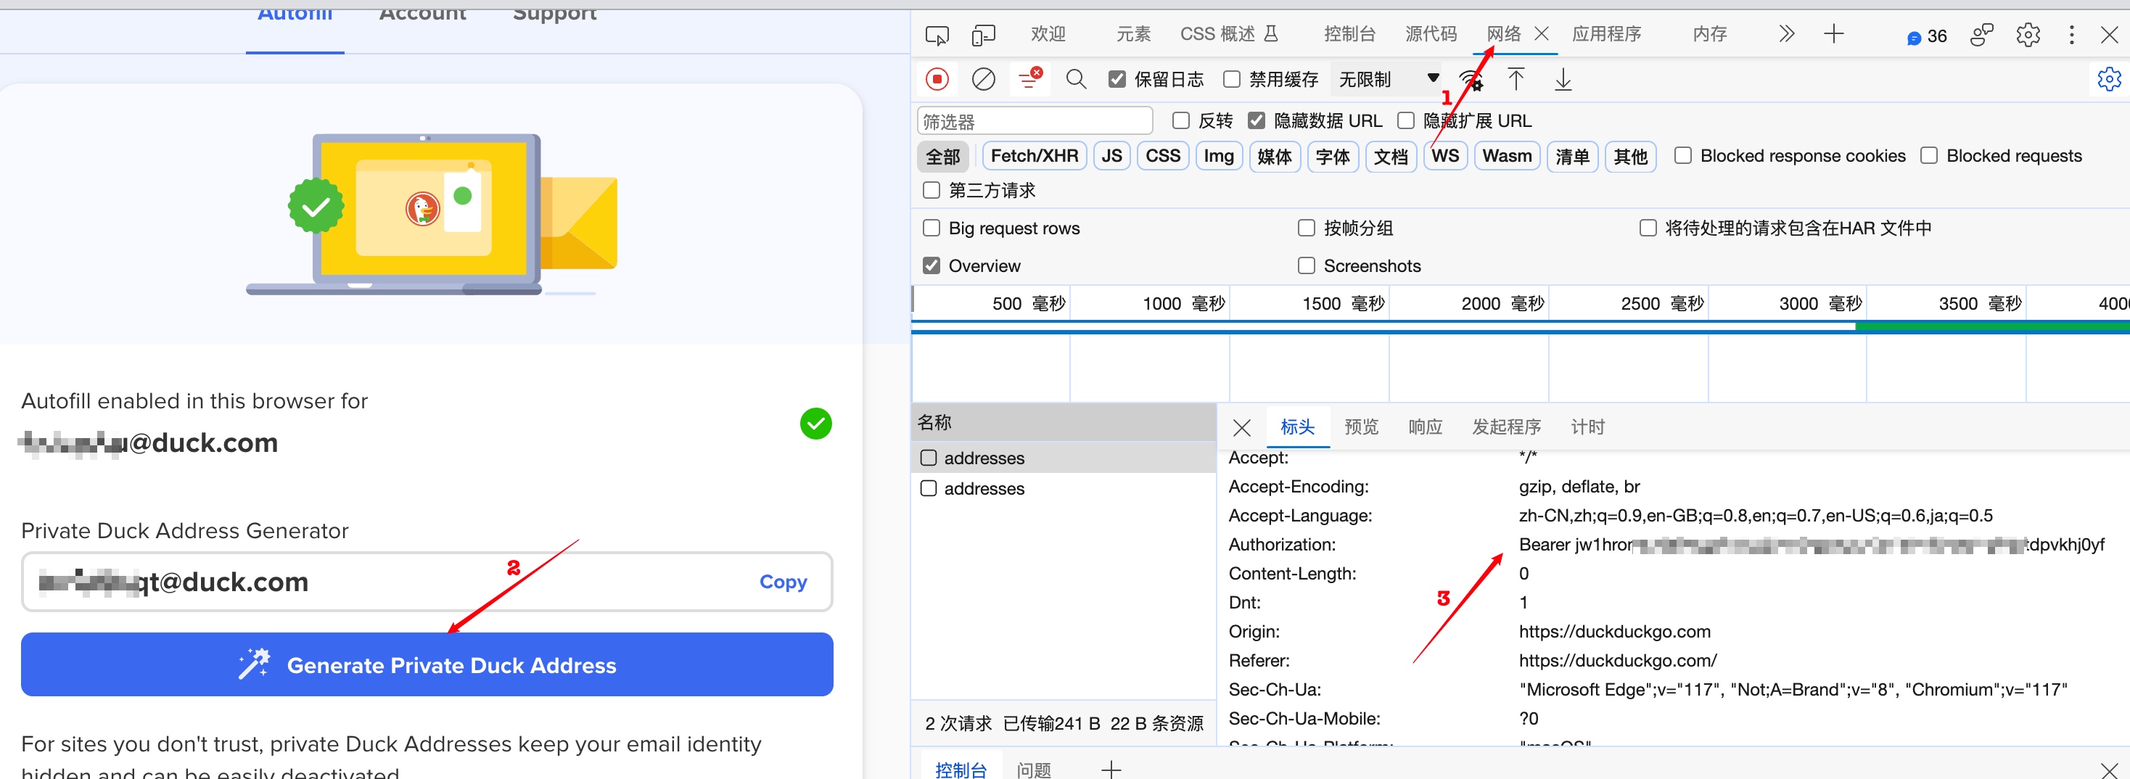Add drawer tab with plus icon
Image resolution: width=2130 pixels, height=779 pixels.
click(x=1111, y=768)
